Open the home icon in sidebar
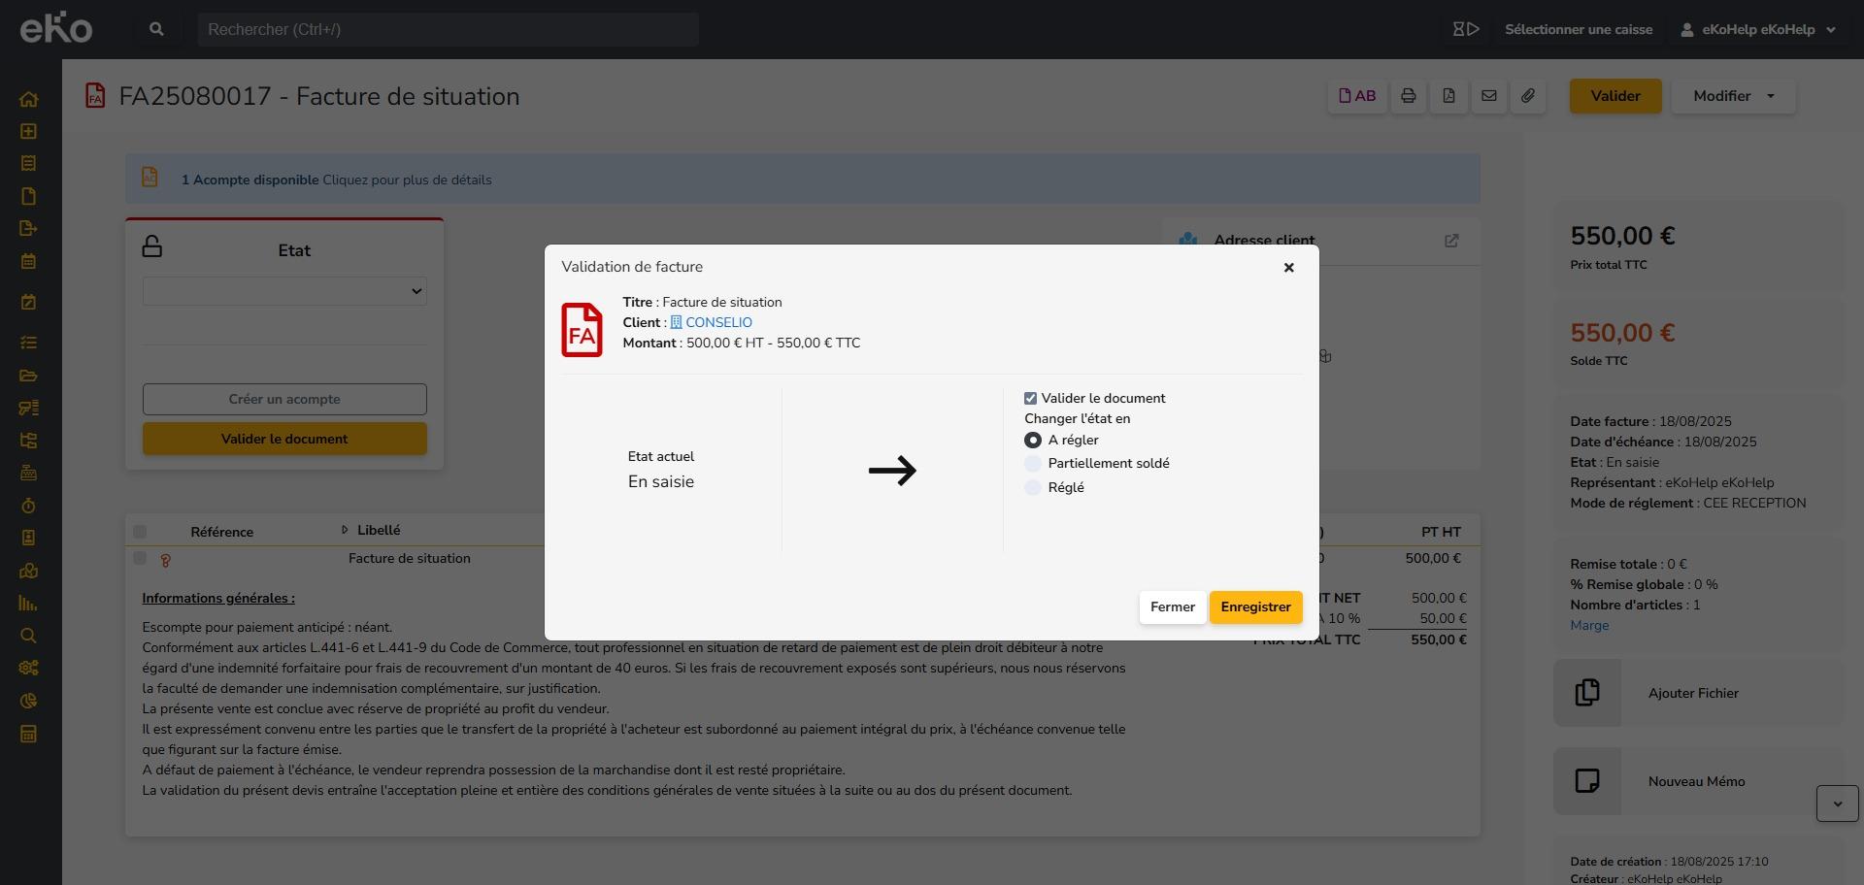 click(29, 99)
